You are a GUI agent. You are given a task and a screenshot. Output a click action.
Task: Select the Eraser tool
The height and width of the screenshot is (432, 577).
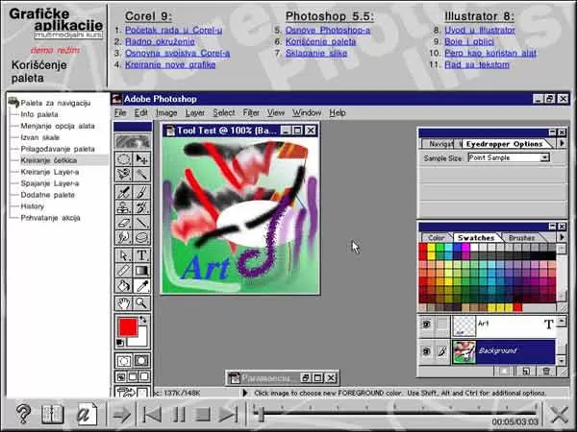[x=124, y=223]
